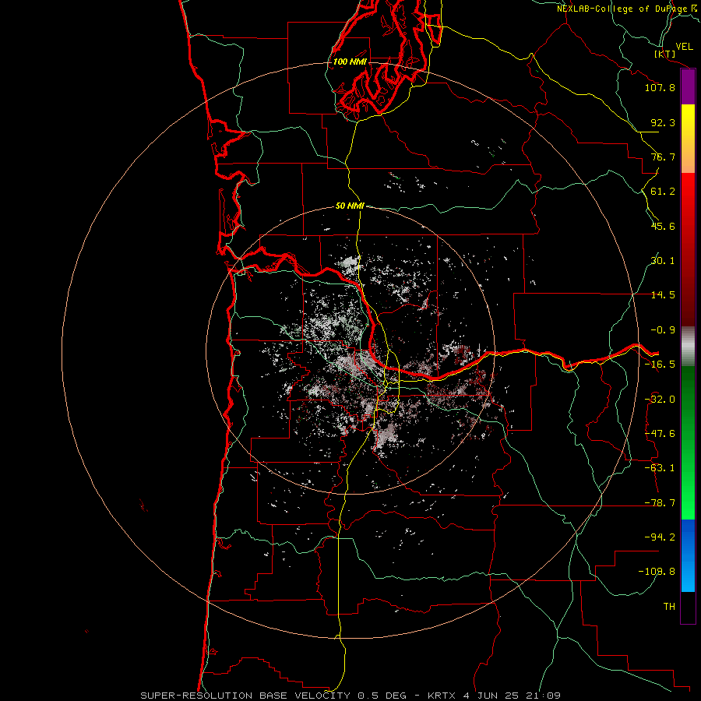Click the -63.1 velocity scale value
This screenshot has height=701, width=701.
(x=660, y=468)
